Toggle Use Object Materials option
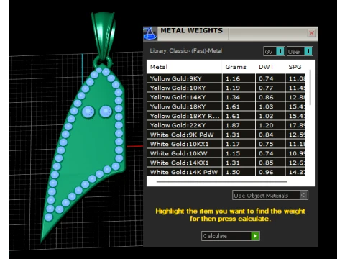The height and width of the screenshot is (259, 345). point(270,195)
